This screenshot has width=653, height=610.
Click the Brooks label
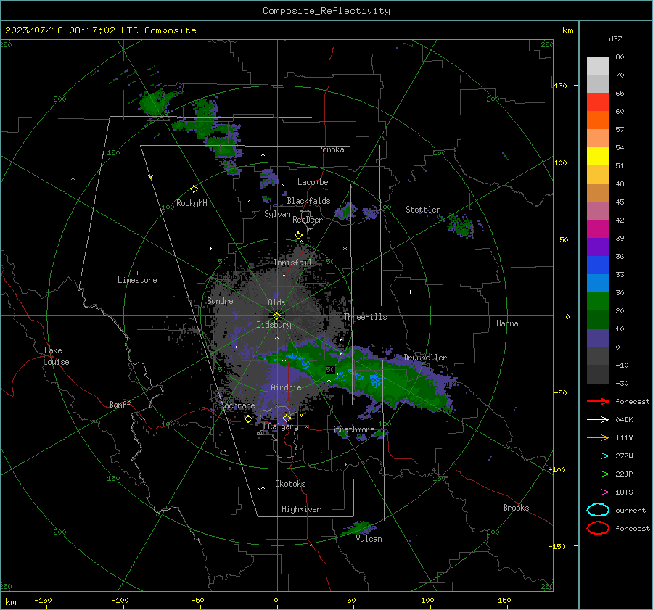(516, 508)
